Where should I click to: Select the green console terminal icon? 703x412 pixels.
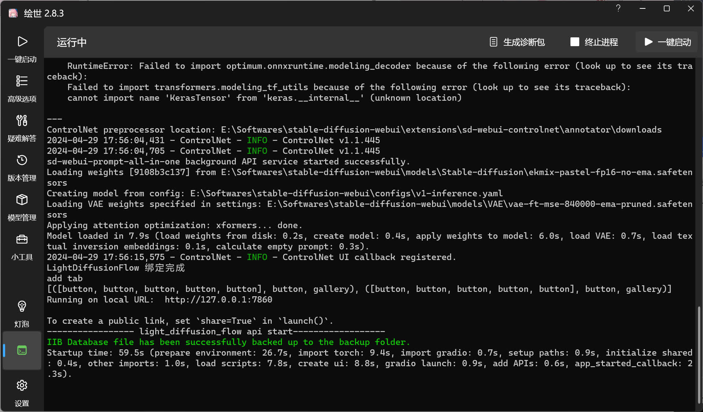(x=22, y=350)
